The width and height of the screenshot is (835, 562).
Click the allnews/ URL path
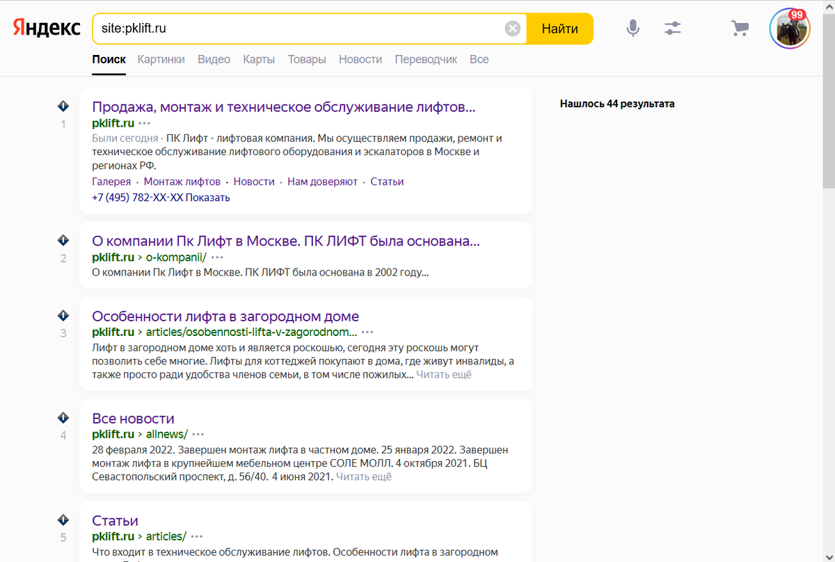[x=167, y=435]
